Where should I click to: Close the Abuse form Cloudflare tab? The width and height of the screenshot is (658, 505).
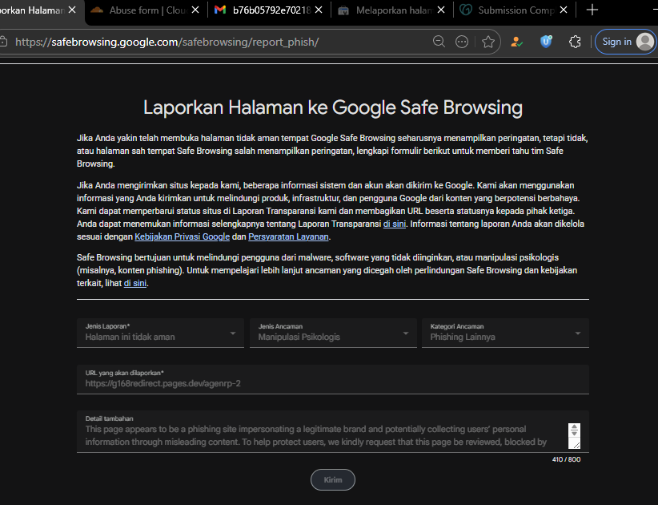click(x=195, y=10)
